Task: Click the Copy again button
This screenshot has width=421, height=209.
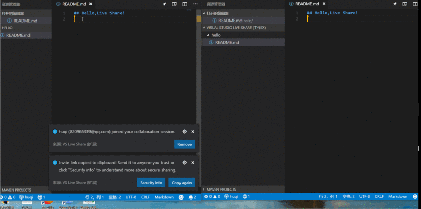Action: (182, 183)
